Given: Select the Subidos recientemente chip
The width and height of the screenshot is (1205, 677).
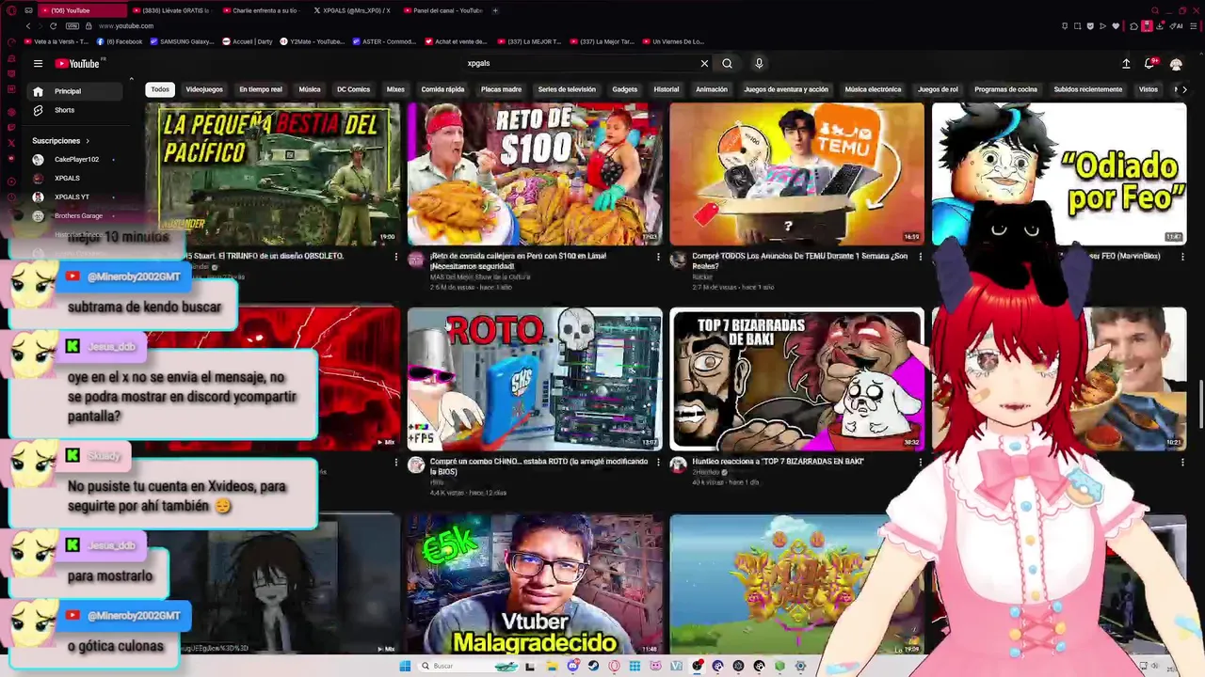Looking at the screenshot, I should 1088,89.
